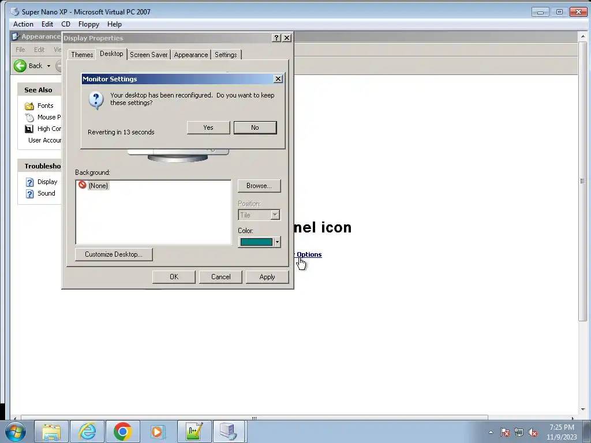Image resolution: width=591 pixels, height=443 pixels.
Task: Click the Virtual PC title bar icon
Action: pyautogui.click(x=15, y=12)
